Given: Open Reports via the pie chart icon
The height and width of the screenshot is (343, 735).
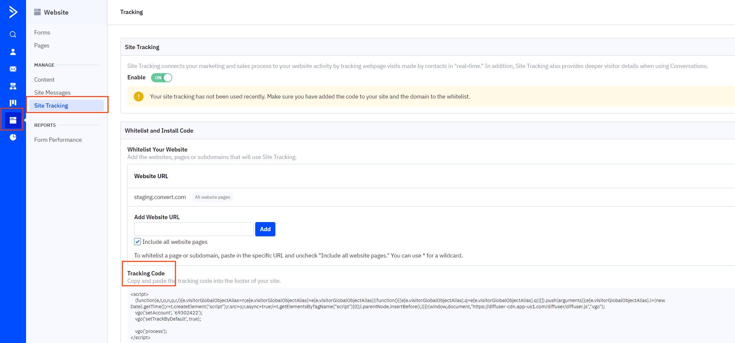Looking at the screenshot, I should click(x=13, y=137).
